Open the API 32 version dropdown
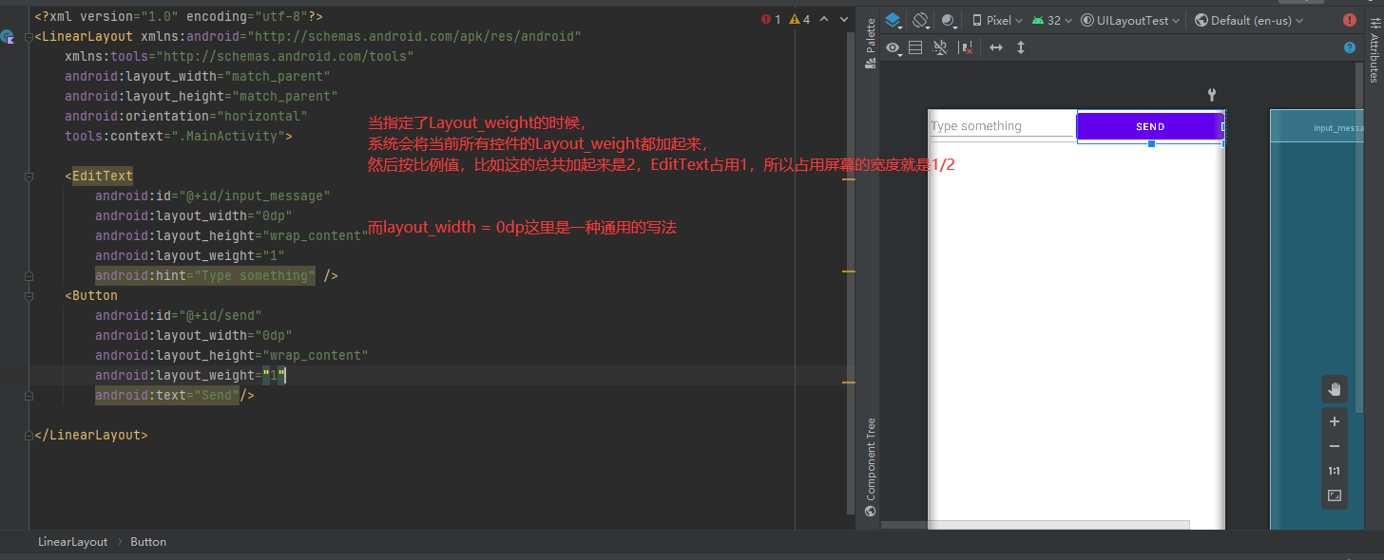The height and width of the screenshot is (560, 1384). (x=1051, y=20)
